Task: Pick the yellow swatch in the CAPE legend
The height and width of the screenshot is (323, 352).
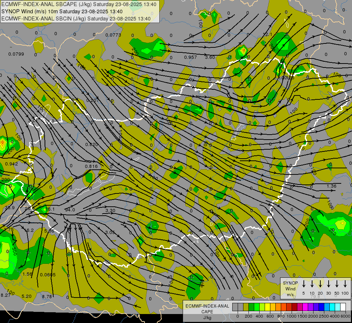Action: point(268,307)
